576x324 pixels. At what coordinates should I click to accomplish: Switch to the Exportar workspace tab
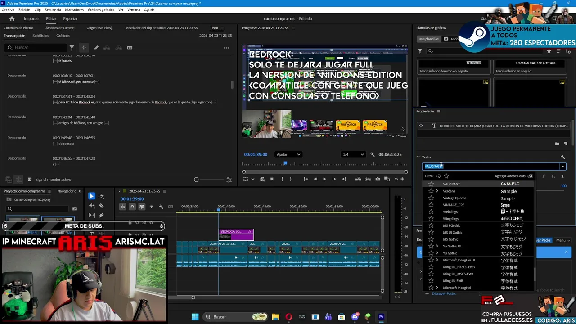pos(70,19)
